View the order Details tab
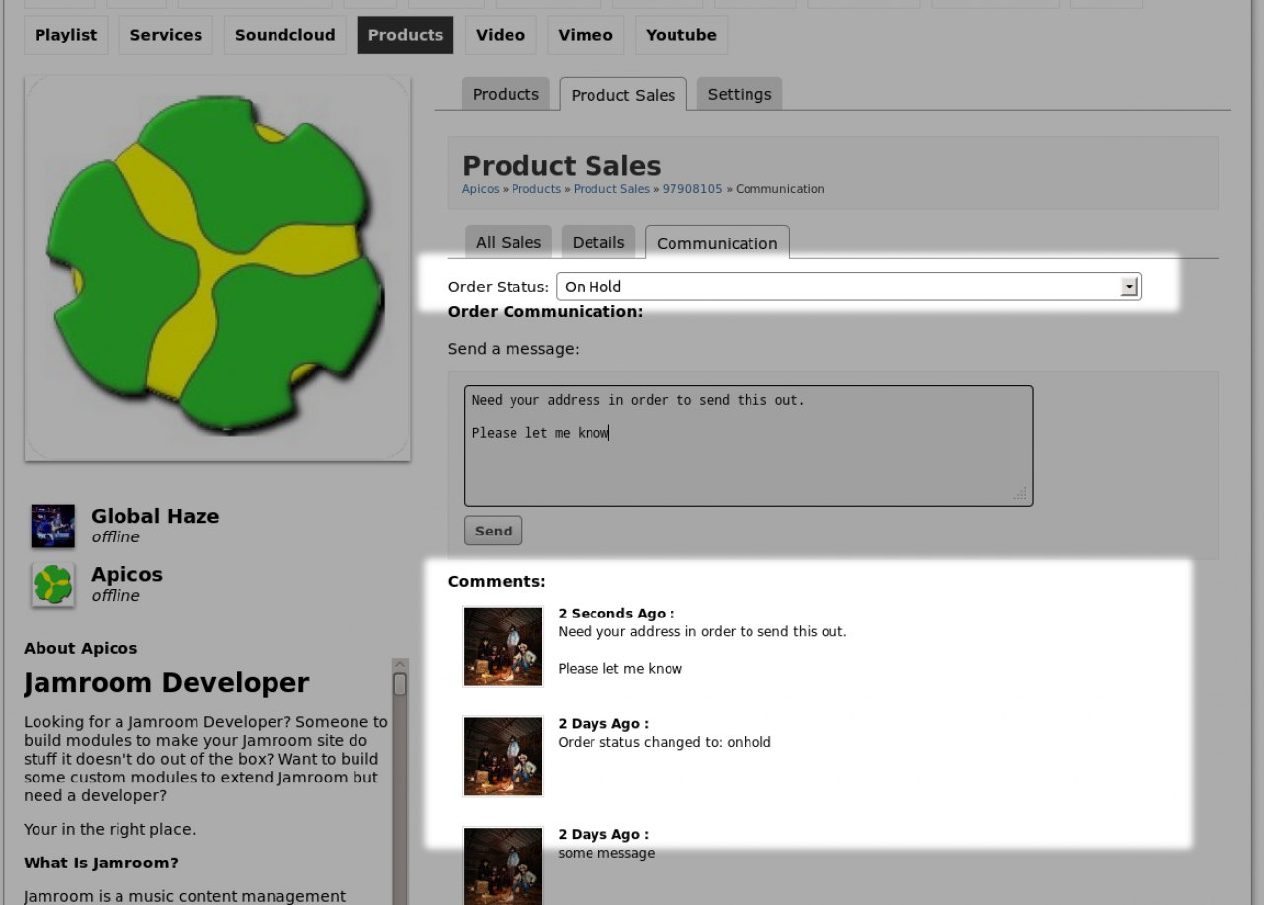1264x905 pixels. [x=598, y=242]
